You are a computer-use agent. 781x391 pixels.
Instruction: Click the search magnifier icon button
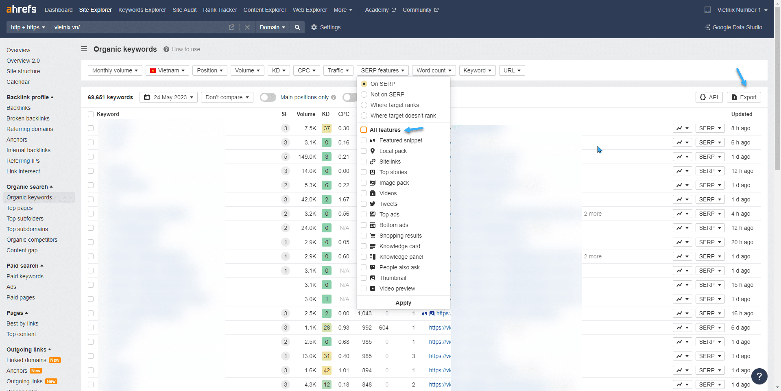click(297, 27)
